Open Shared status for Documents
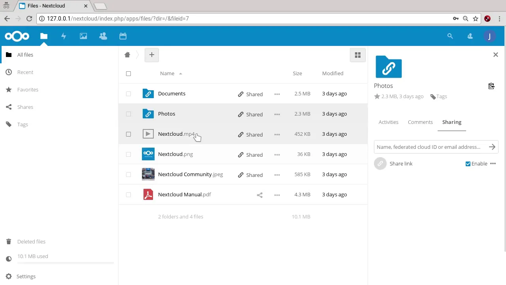Image resolution: width=506 pixels, height=285 pixels. [250, 94]
